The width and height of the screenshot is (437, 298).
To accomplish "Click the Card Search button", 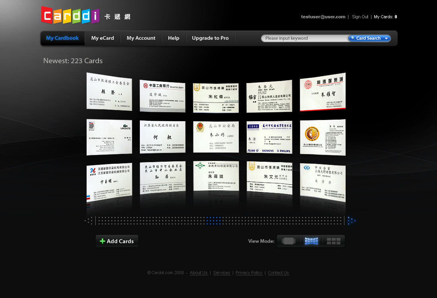I will [x=365, y=39].
